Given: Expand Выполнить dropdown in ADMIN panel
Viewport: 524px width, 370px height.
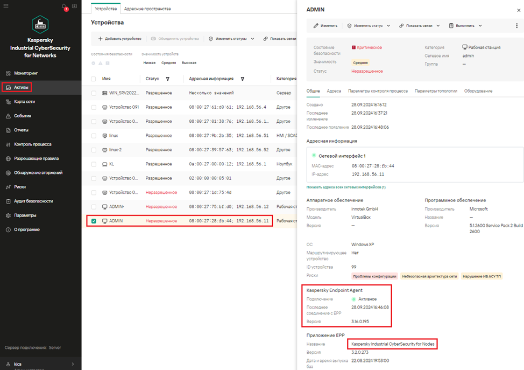Looking at the screenshot, I should [480, 26].
